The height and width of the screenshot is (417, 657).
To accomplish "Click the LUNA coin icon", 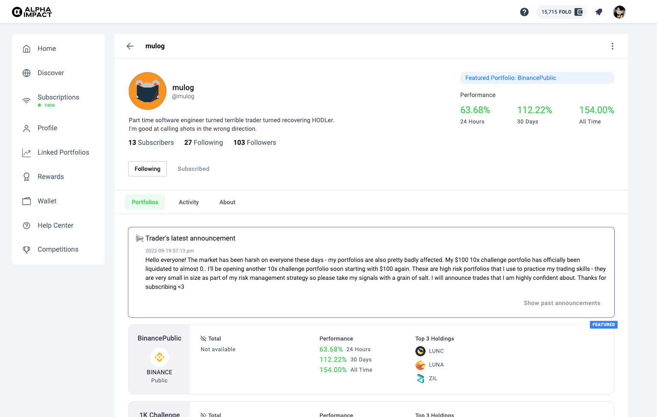I will 420,365.
